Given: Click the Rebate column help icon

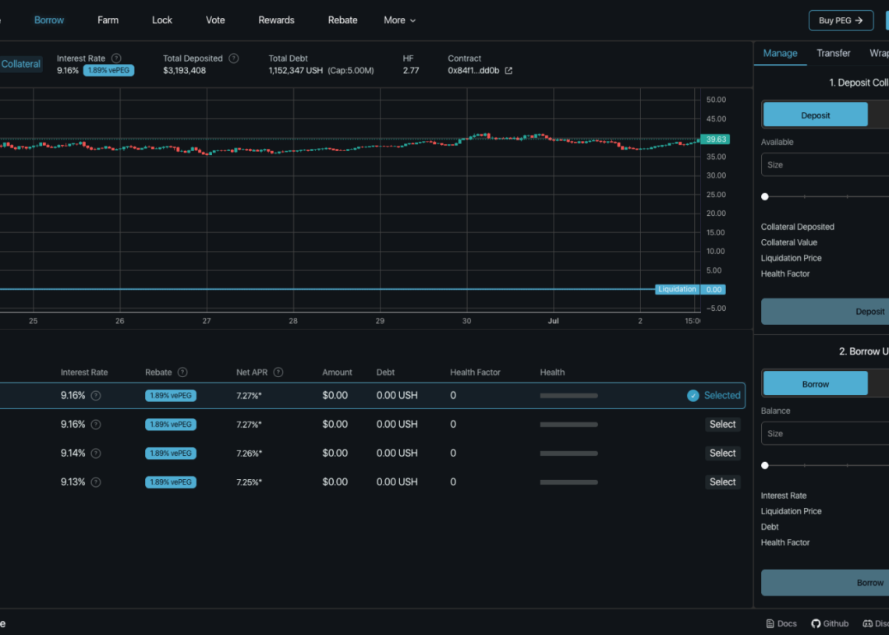Looking at the screenshot, I should (182, 372).
